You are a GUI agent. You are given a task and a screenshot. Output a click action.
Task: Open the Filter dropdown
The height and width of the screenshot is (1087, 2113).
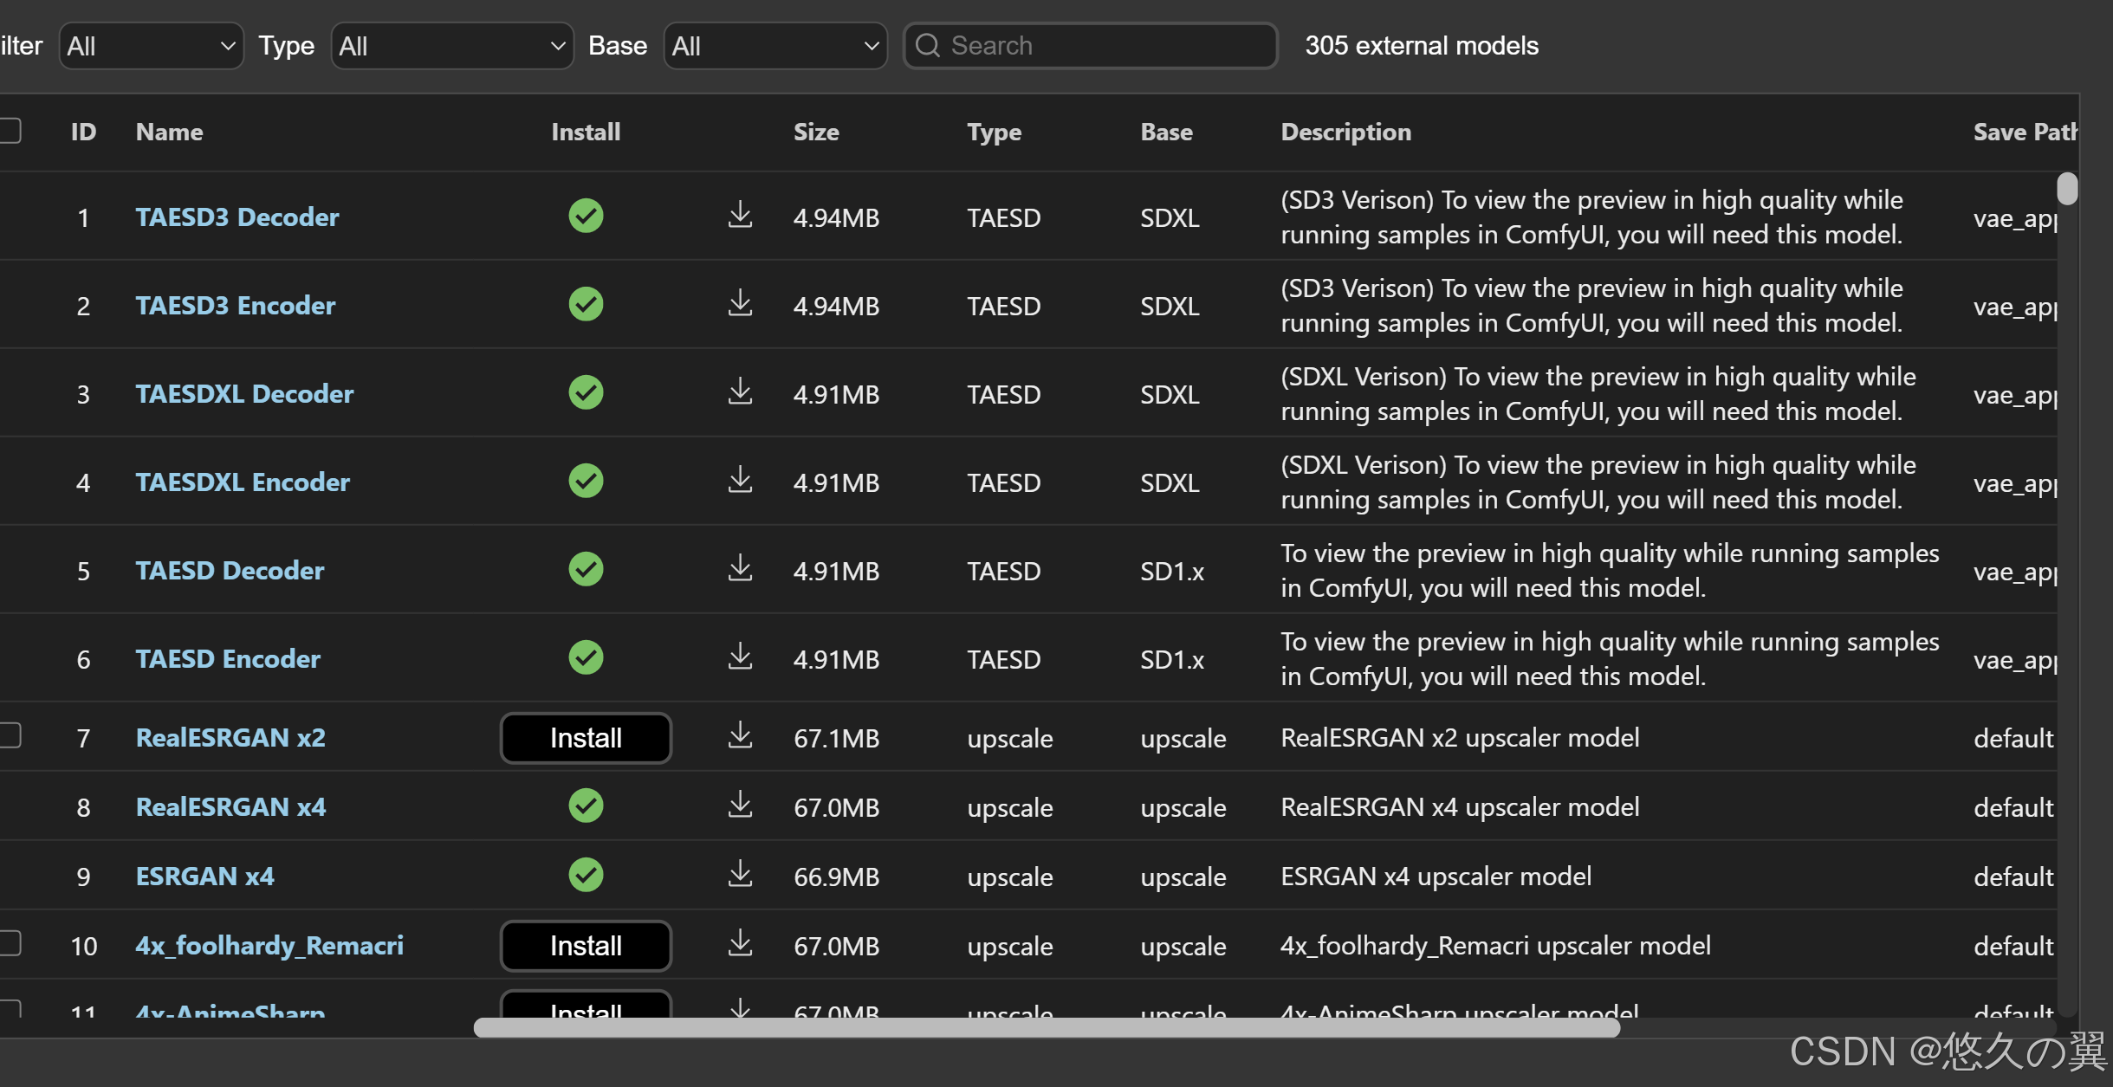(151, 46)
